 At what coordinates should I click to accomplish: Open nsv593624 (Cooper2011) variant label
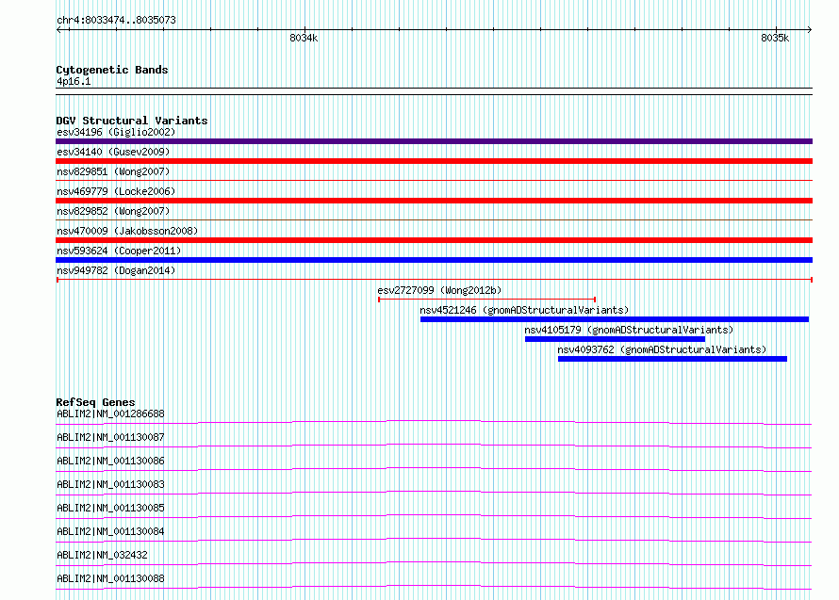[x=119, y=251]
